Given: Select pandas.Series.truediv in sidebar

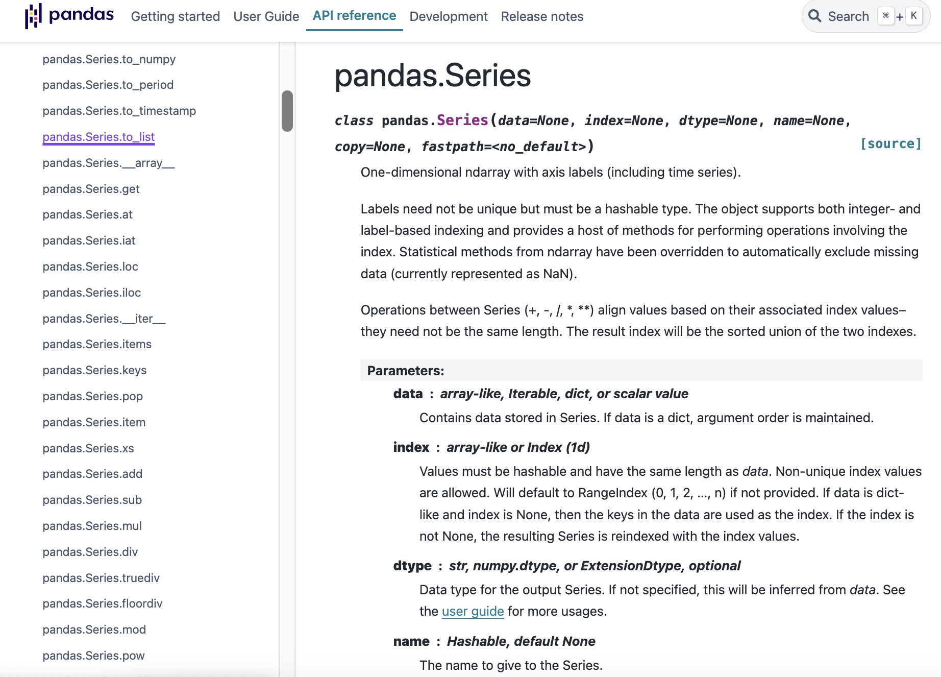Looking at the screenshot, I should click(x=101, y=578).
